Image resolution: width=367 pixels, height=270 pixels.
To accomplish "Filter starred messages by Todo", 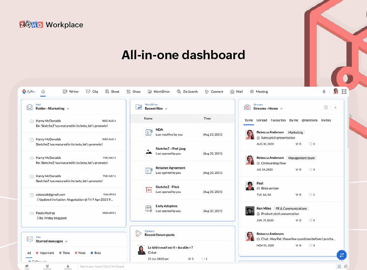I will 65,253.
